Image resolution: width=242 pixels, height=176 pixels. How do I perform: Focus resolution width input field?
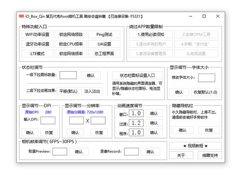click(x=76, y=120)
